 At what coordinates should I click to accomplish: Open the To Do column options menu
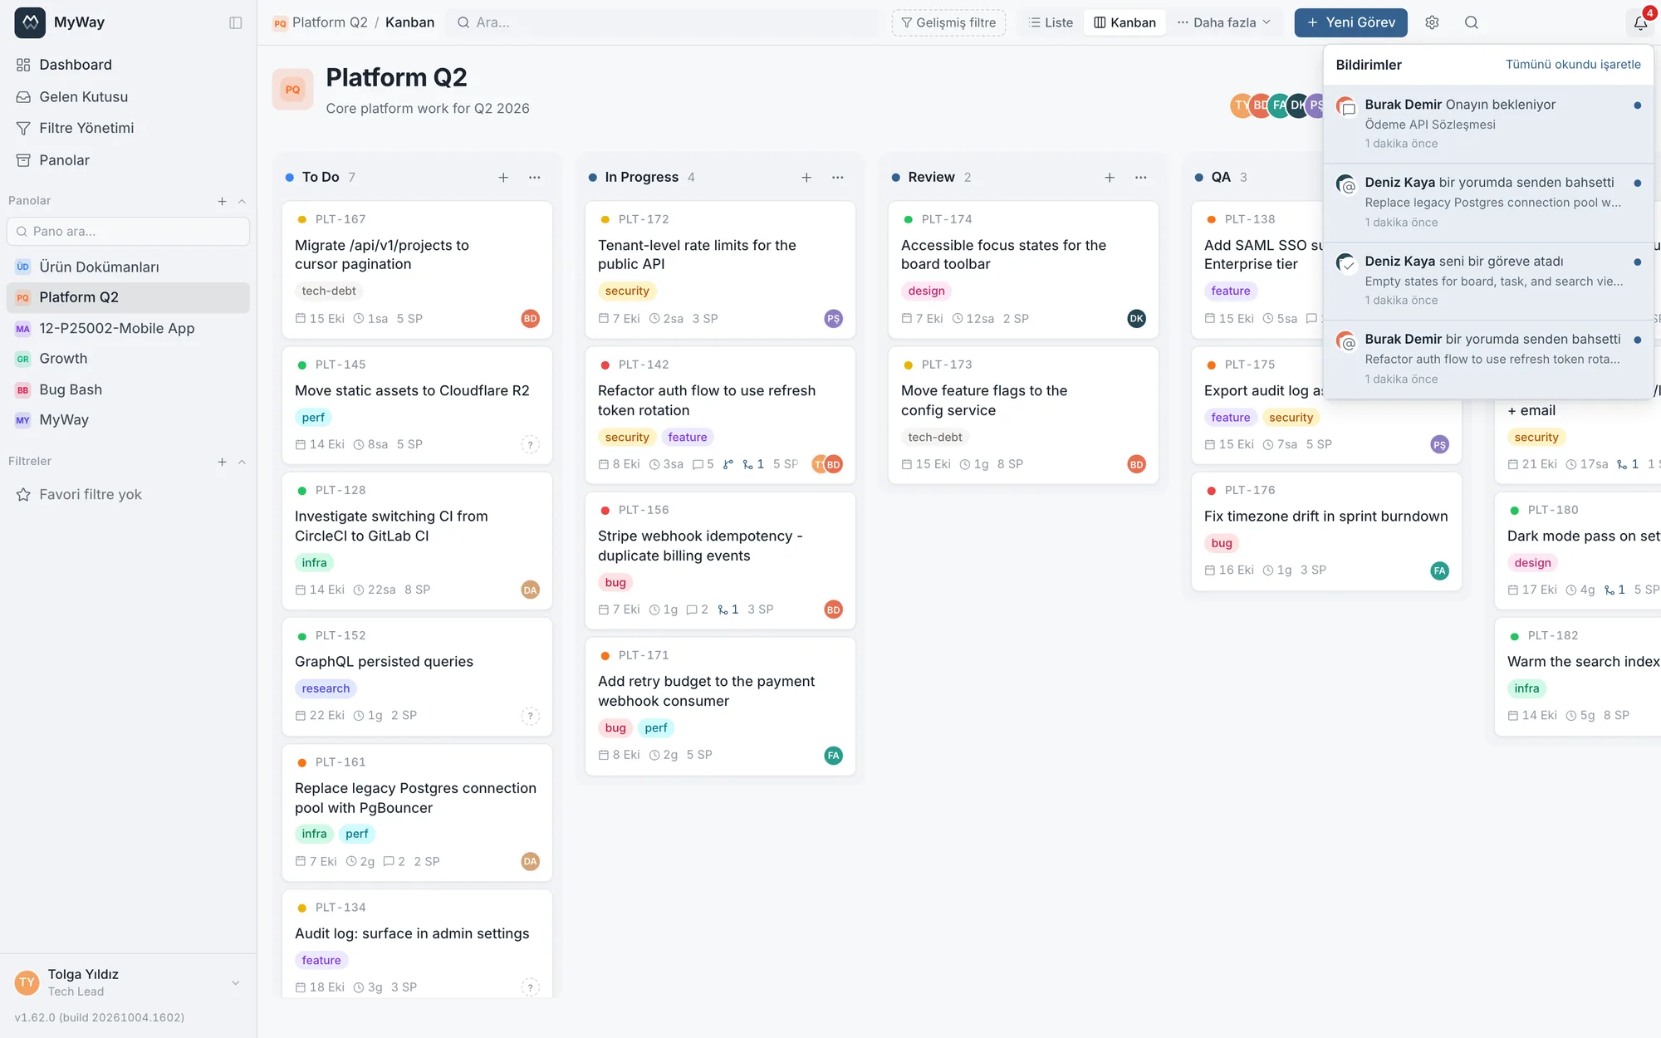535,177
